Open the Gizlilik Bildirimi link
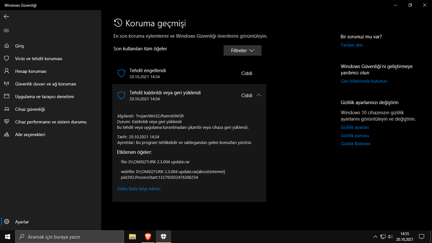Image resolution: width=432 pixels, height=243 pixels. pyautogui.click(x=356, y=144)
